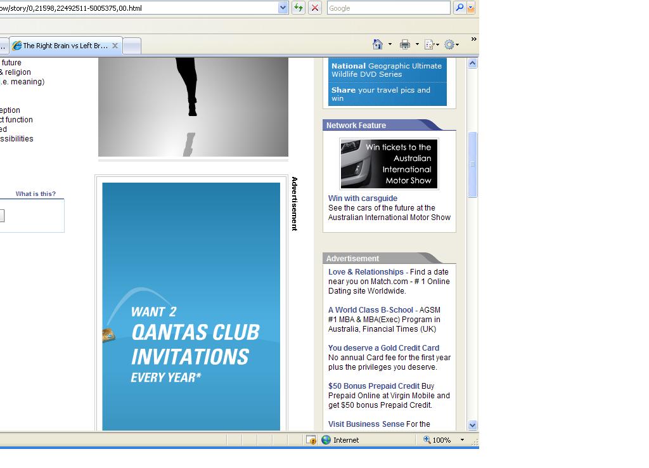Open $50 Bonus Prepaid Credit link

(374, 386)
